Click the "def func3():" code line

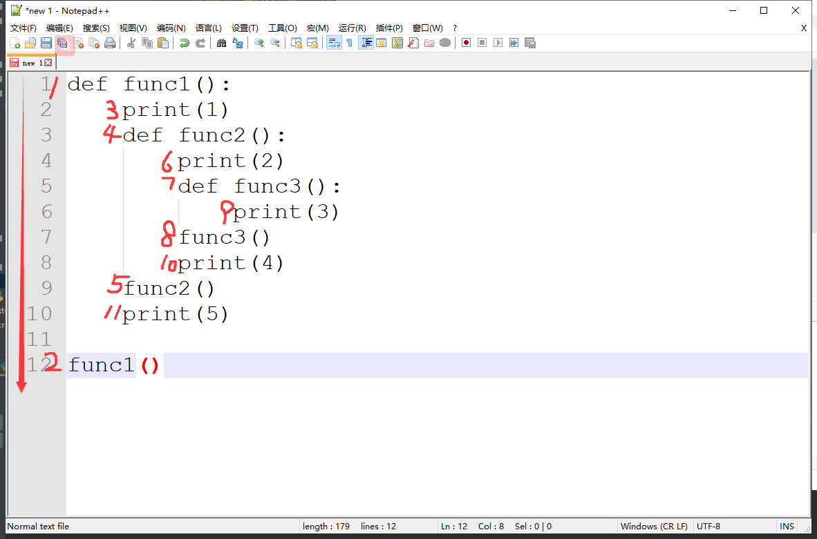[259, 186]
